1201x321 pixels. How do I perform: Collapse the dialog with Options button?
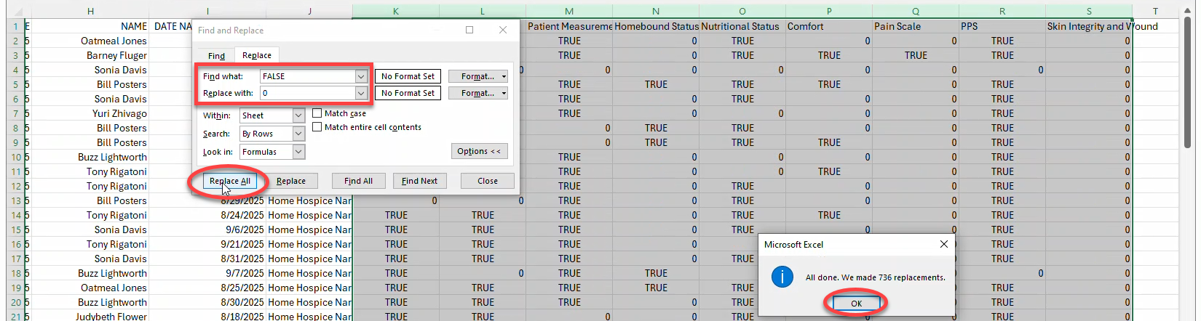[x=479, y=151]
